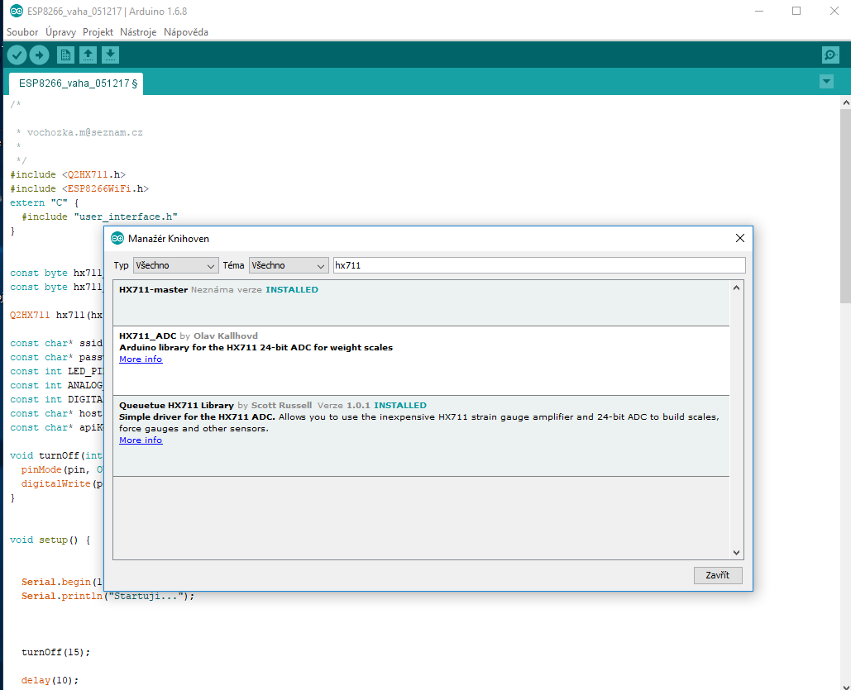Click the Verify (checkmark) toolbar icon
The image size is (851, 690).
(17, 55)
